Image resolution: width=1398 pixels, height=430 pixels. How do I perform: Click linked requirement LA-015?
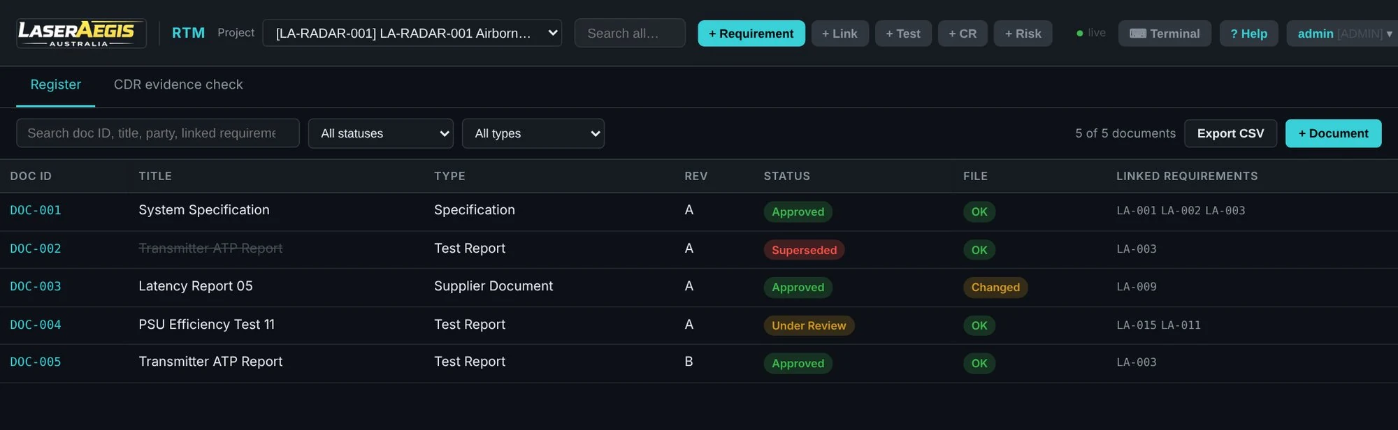(1137, 325)
